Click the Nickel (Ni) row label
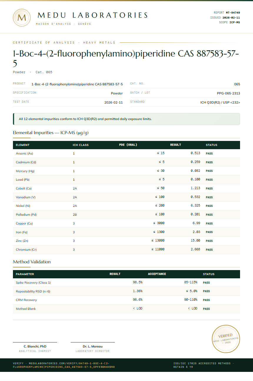 [x=23, y=206]
